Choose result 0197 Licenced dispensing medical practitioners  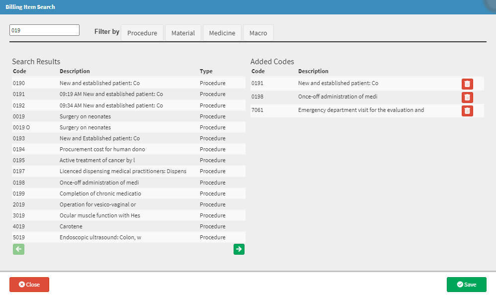point(128,171)
